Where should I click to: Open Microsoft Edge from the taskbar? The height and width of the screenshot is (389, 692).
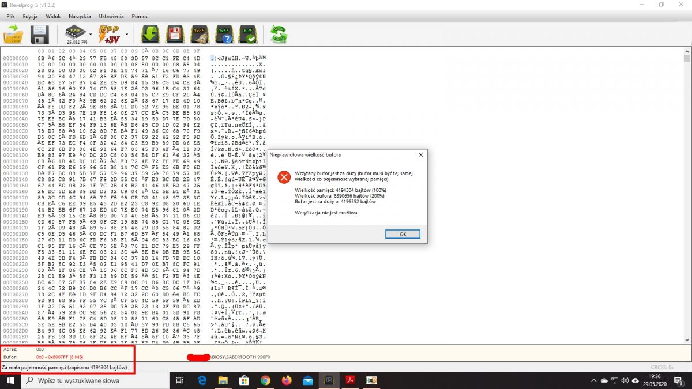coord(202,380)
